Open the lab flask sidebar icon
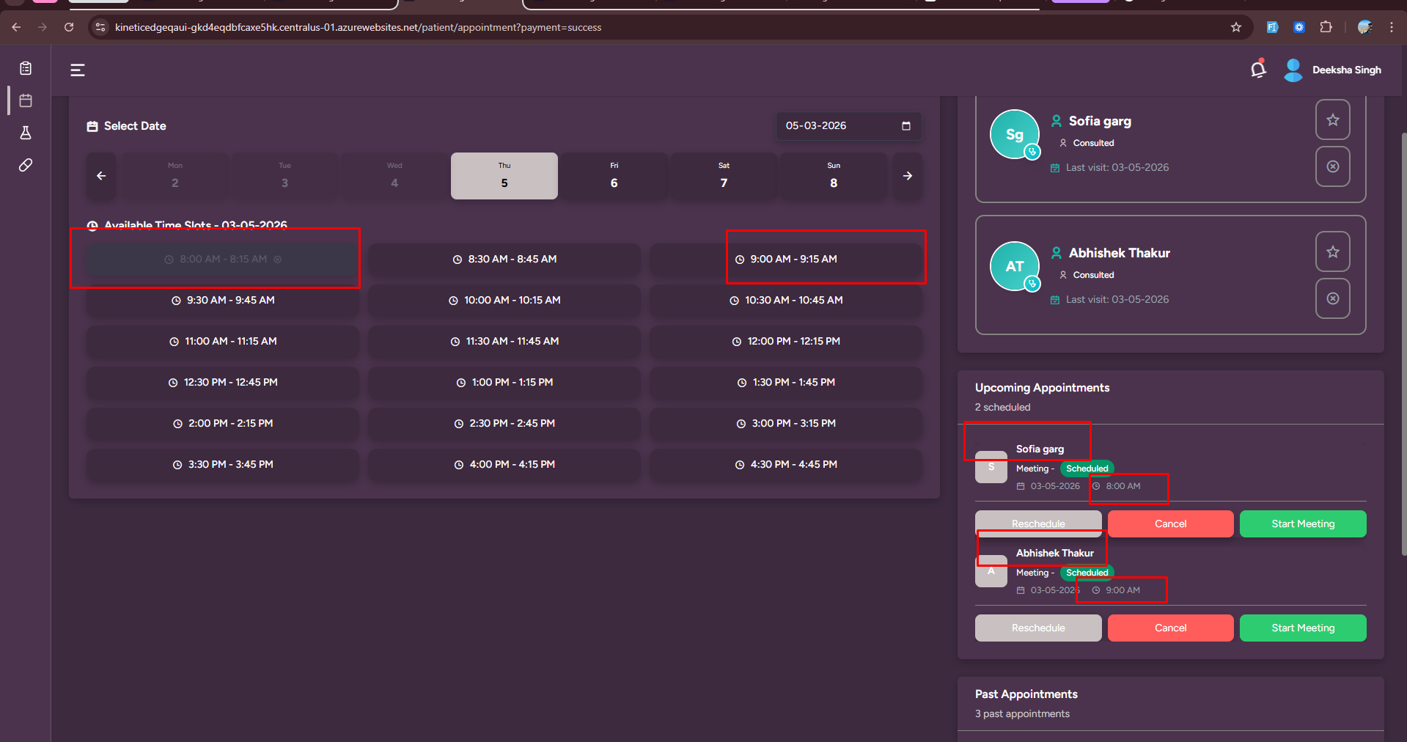 point(26,133)
